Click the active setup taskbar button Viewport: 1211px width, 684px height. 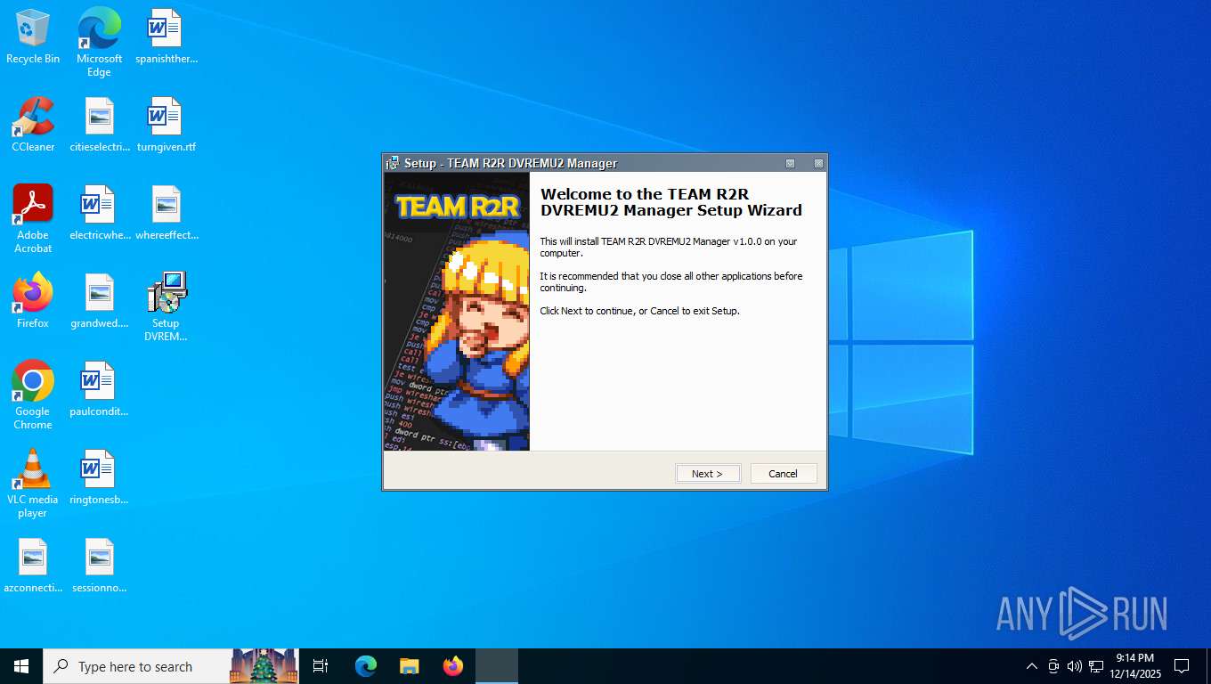click(x=497, y=666)
